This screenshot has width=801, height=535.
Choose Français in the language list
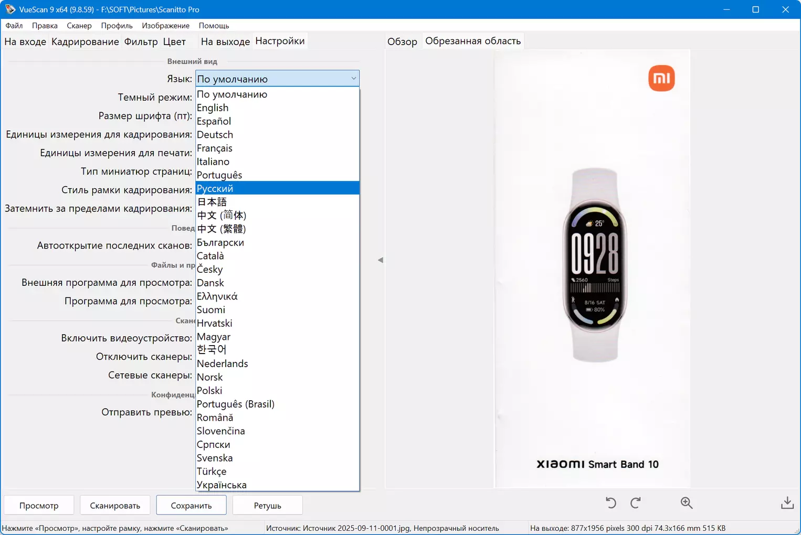tap(277, 148)
